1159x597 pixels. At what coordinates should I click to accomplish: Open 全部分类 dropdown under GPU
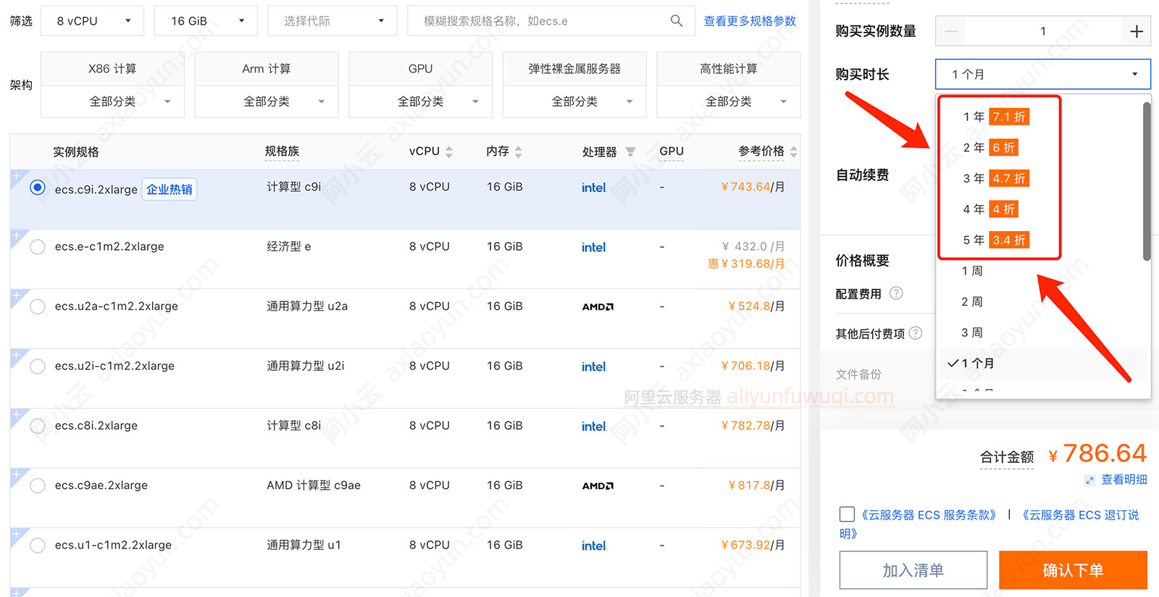tap(421, 101)
